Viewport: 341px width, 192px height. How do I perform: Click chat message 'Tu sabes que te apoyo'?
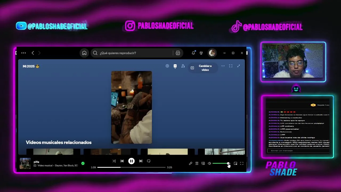[292, 121]
